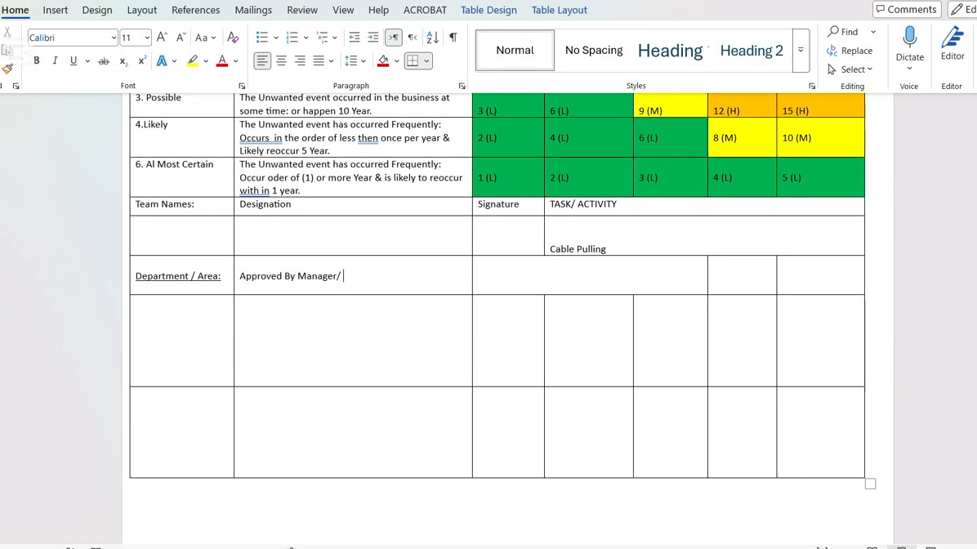Image resolution: width=977 pixels, height=549 pixels.
Task: Apply cell shading color
Action: 383,61
